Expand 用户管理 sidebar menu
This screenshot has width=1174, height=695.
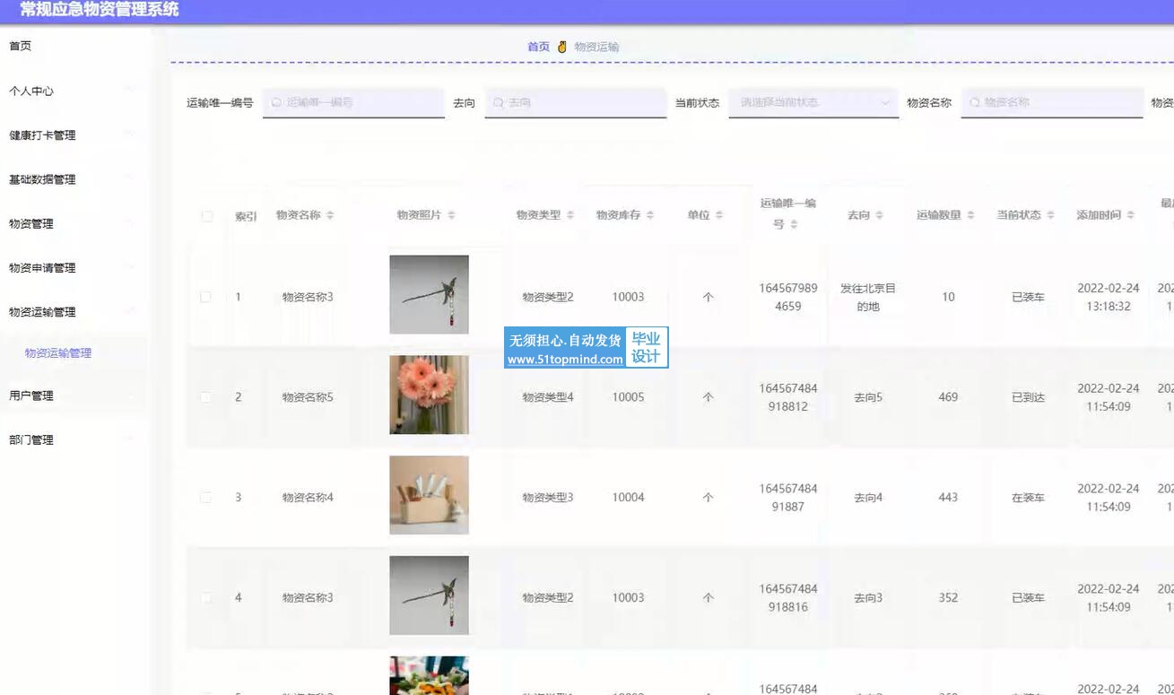(74, 395)
